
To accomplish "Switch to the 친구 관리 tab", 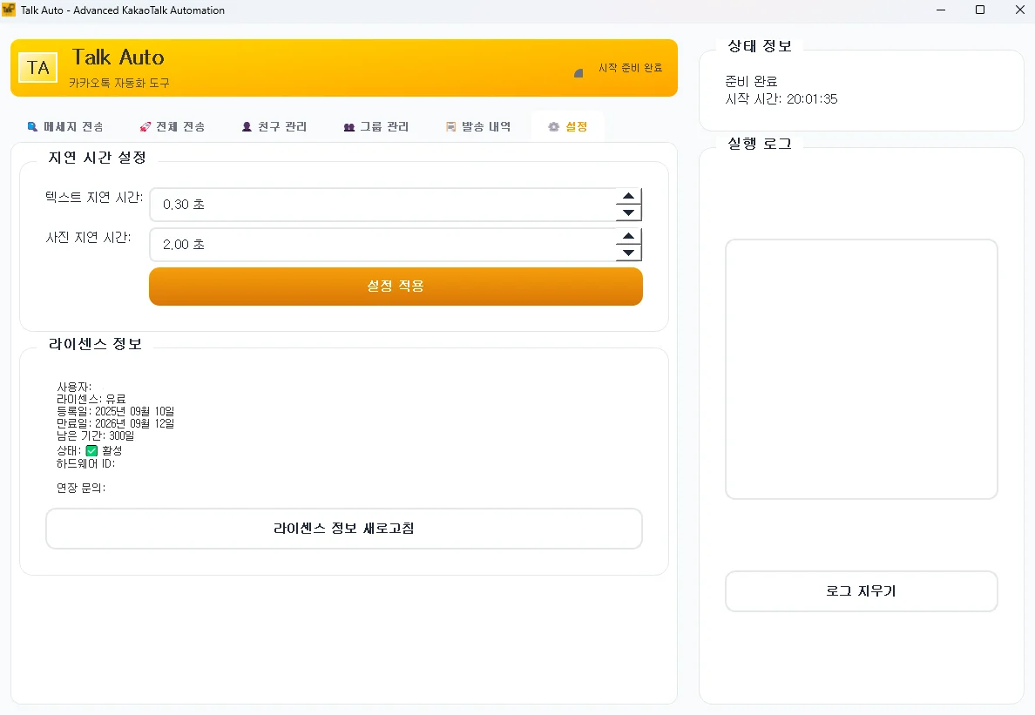I will click(x=274, y=126).
